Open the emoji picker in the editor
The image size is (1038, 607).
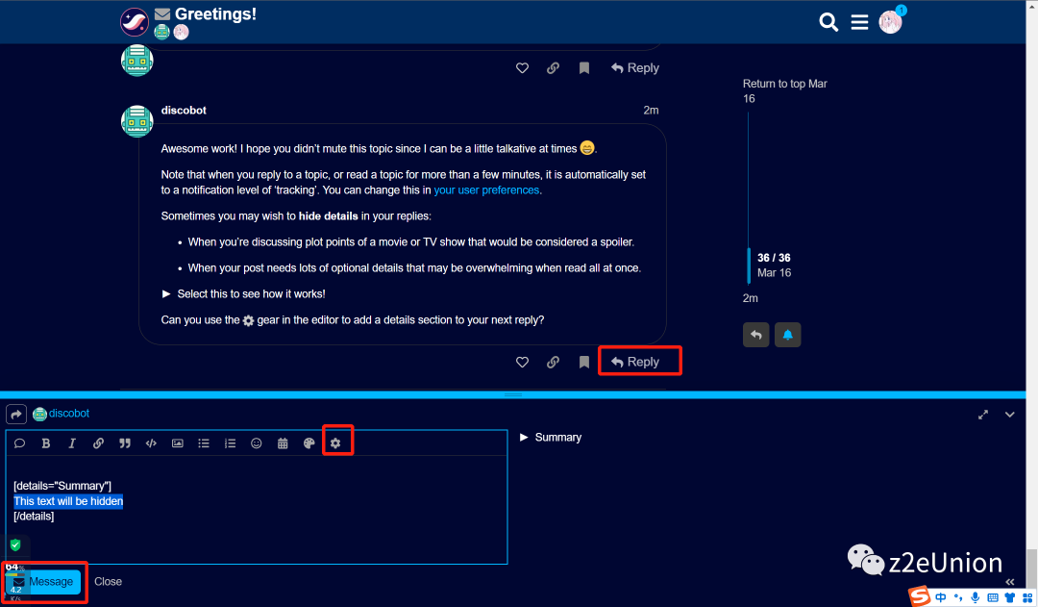257,443
